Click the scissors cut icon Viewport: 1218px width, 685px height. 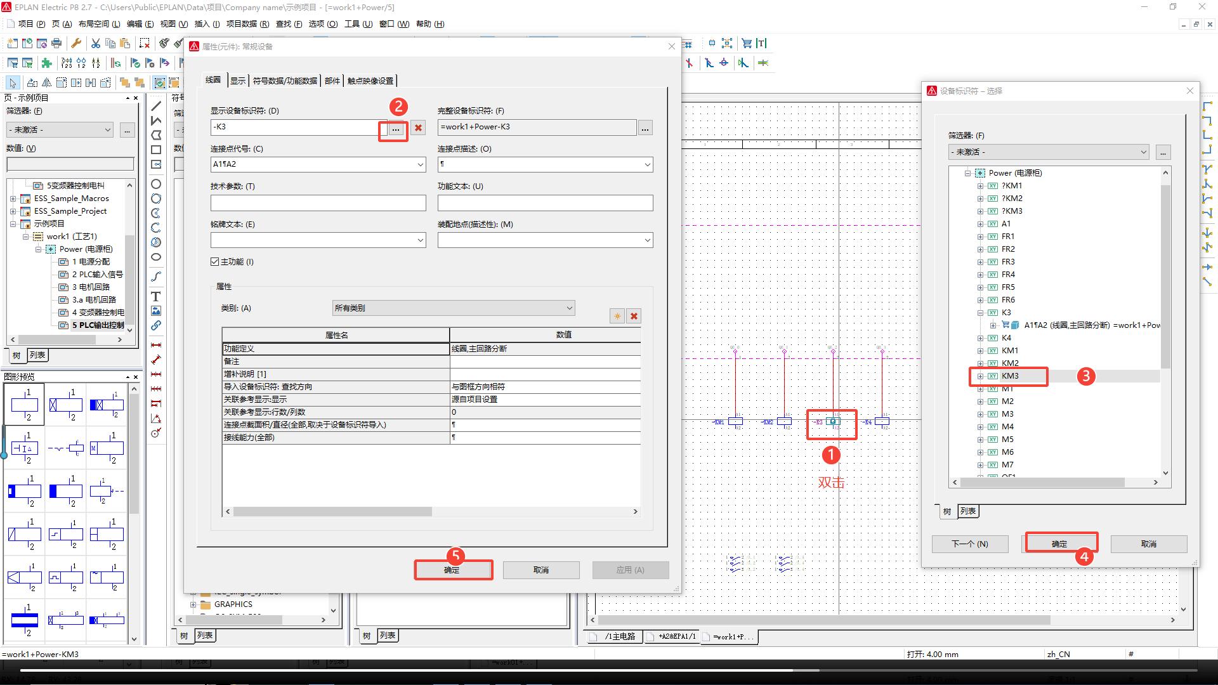tap(95, 43)
